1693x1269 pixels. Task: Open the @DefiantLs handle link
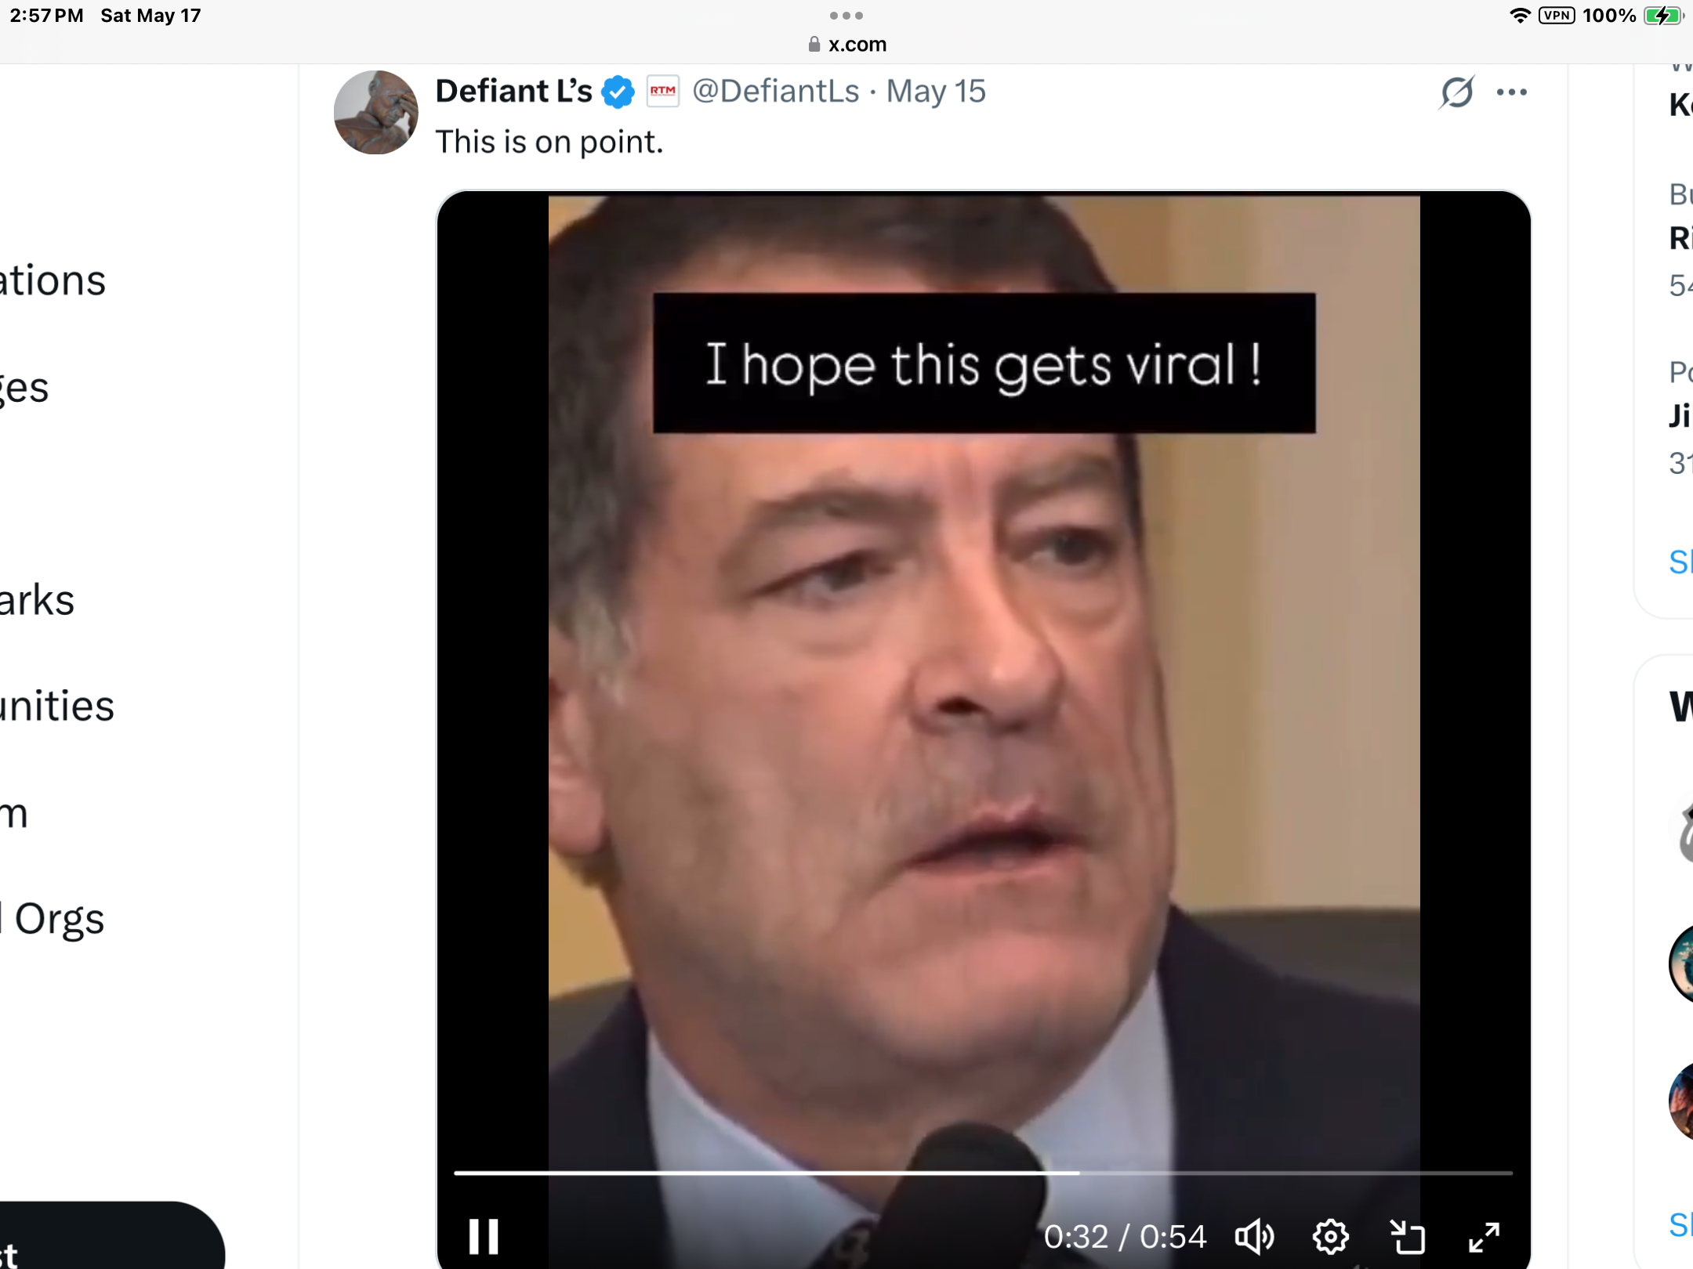coord(776,92)
